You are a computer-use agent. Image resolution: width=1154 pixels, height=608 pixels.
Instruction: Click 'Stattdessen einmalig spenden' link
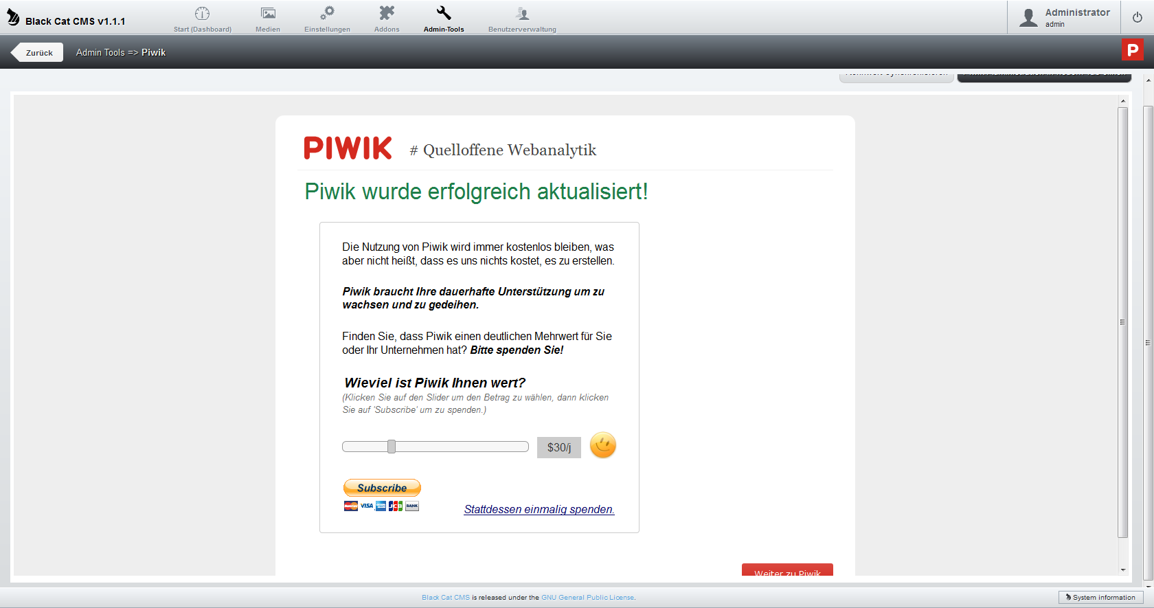pos(539,509)
